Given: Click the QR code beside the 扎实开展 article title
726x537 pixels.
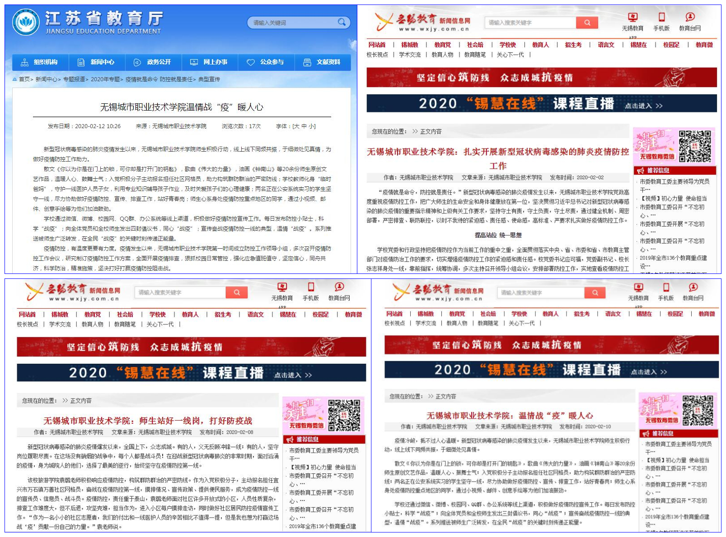Looking at the screenshot, I should pyautogui.click(x=695, y=146).
